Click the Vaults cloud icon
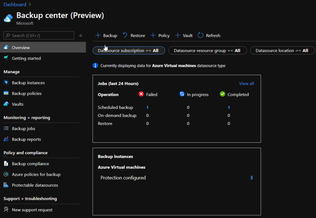The height and width of the screenshot is (218, 316). pyautogui.click(x=6, y=104)
